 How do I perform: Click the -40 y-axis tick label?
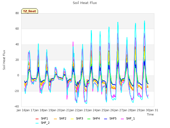tap(16, 106)
